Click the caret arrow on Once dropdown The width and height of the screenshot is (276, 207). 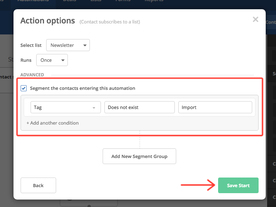63,60
